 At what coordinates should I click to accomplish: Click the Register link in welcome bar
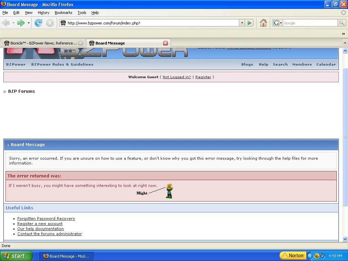click(x=203, y=77)
